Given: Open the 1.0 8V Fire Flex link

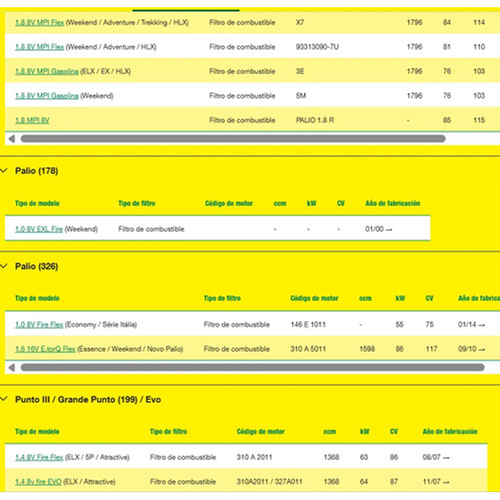Looking at the screenshot, I should tap(39, 324).
